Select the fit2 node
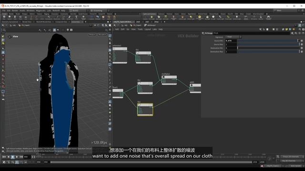305x171 pixels. click(x=145, y=88)
